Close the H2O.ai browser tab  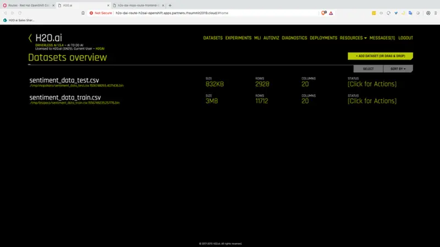pos(108,6)
